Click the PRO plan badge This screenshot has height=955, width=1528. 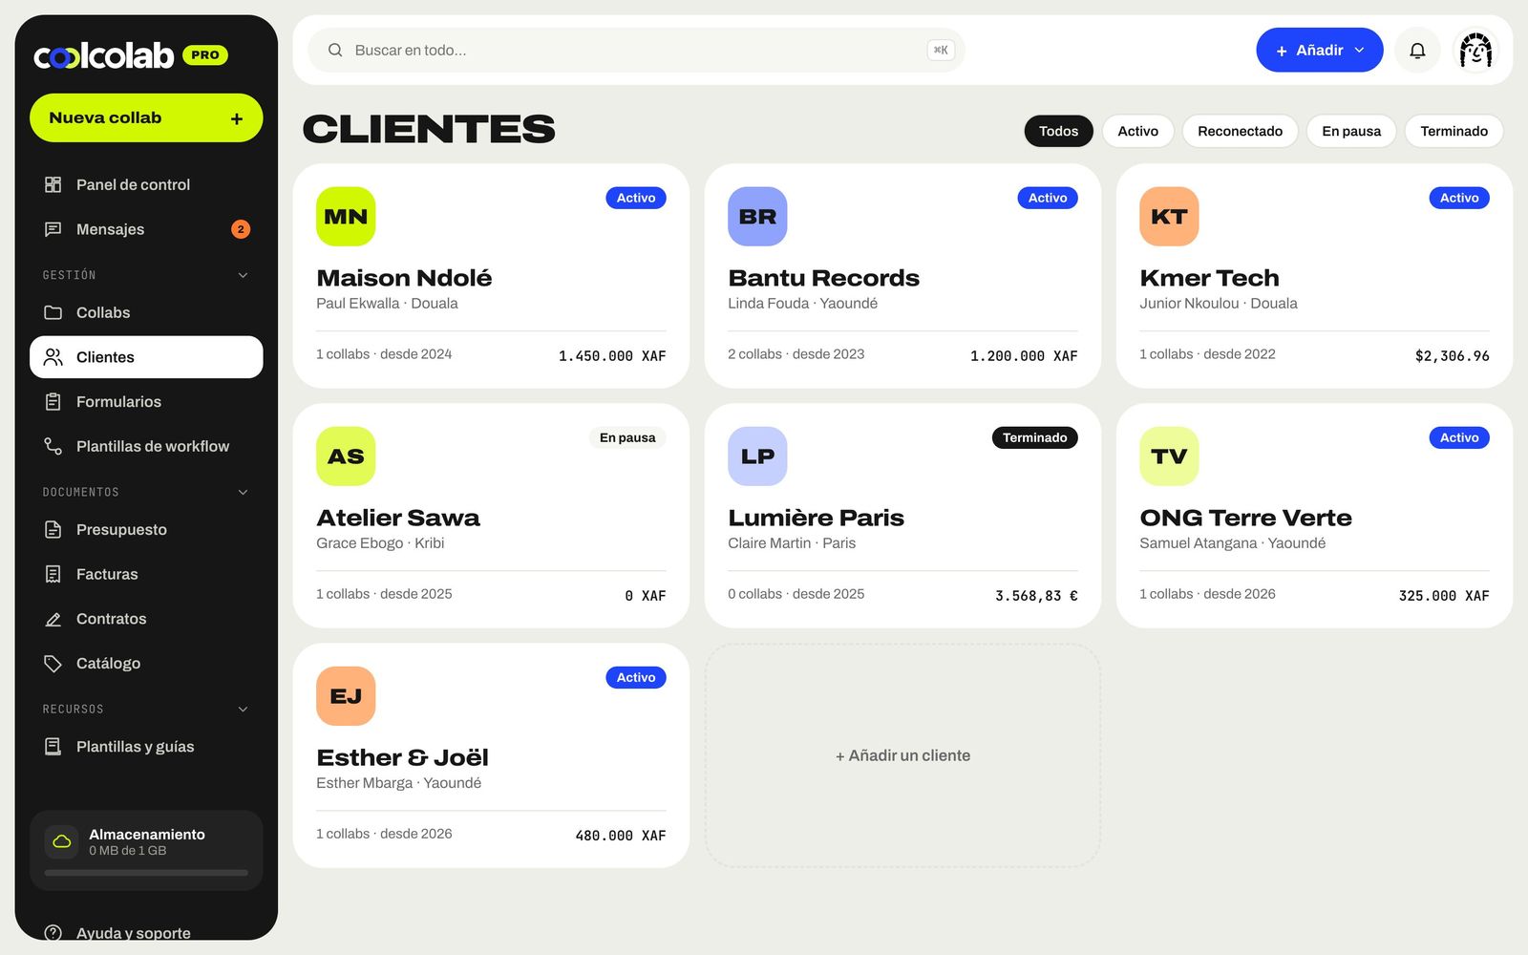(x=205, y=55)
